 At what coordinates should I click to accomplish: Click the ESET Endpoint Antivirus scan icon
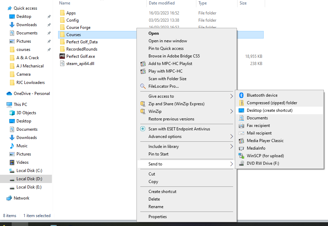[143, 129]
